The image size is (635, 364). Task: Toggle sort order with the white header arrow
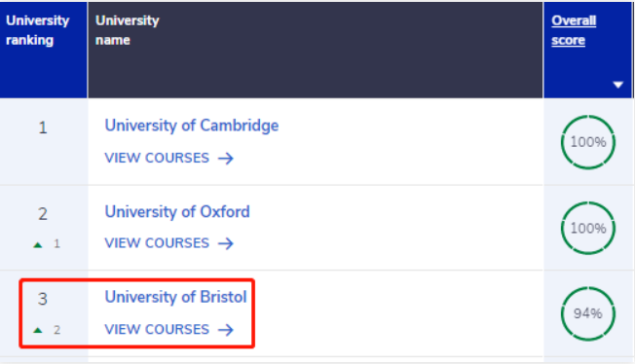[x=618, y=85]
